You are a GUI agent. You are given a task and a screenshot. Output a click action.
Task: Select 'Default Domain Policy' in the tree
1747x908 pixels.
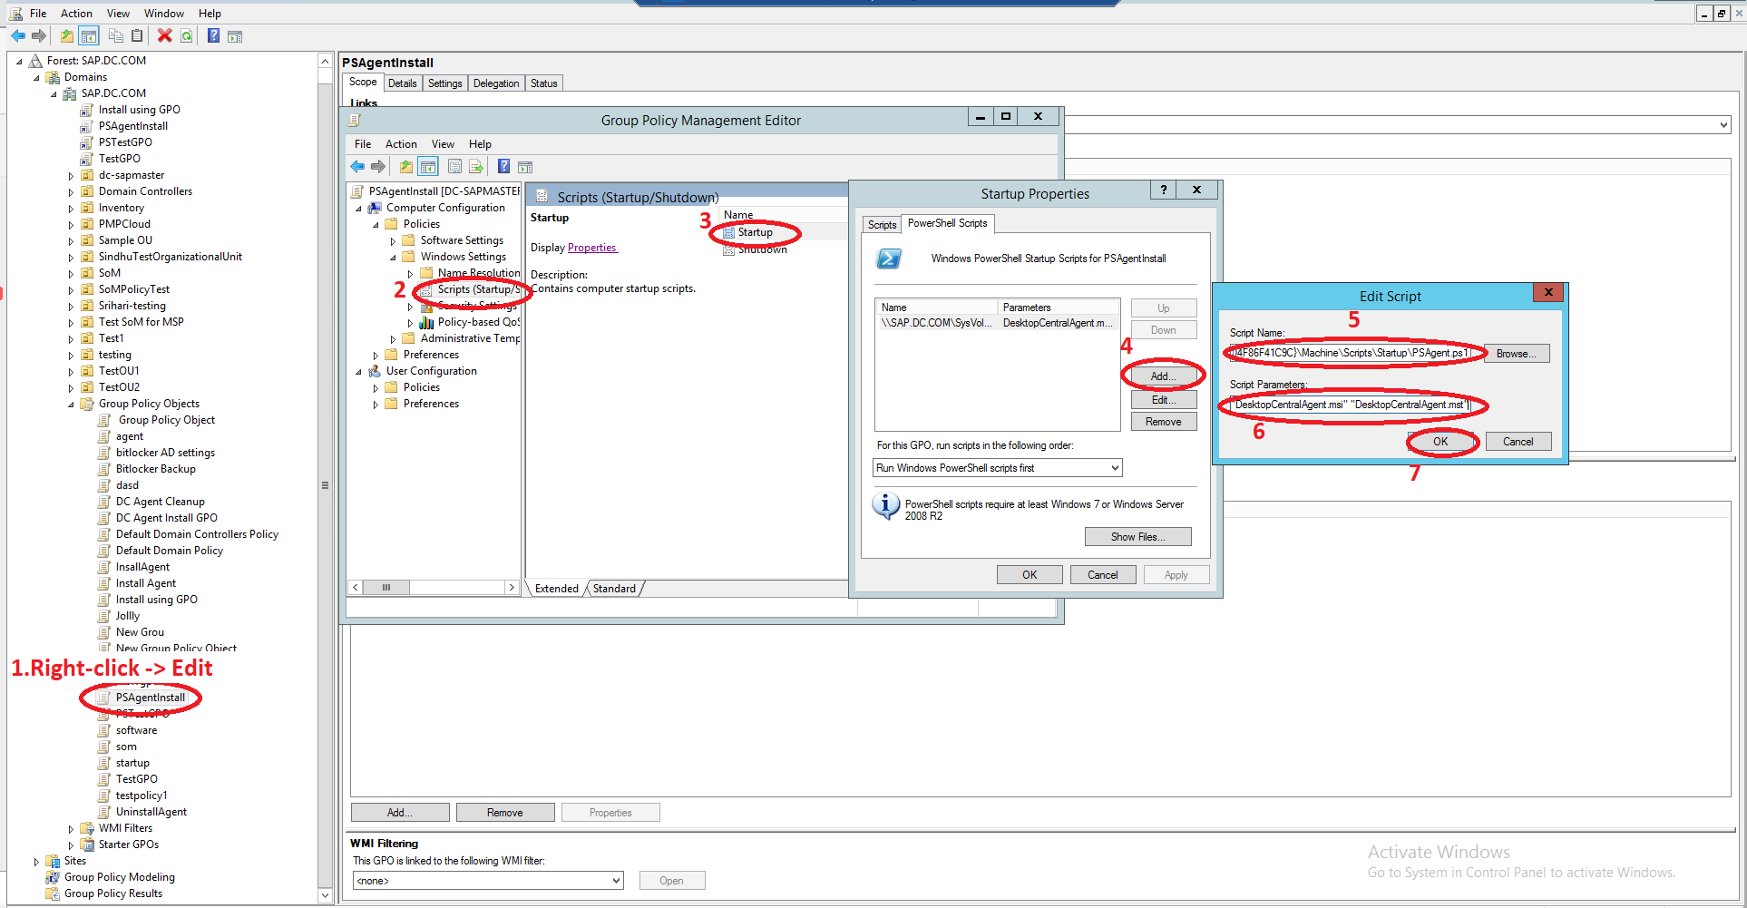coord(170,551)
